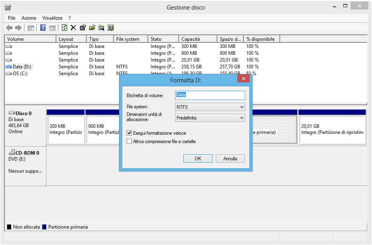Open Help via the question mark toolbar icon
372x245 pixels.
pyautogui.click(x=43, y=28)
